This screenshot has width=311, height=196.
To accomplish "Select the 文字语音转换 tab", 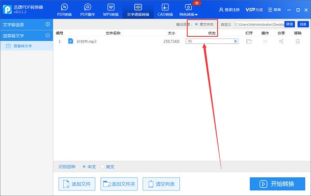I will [x=138, y=10].
